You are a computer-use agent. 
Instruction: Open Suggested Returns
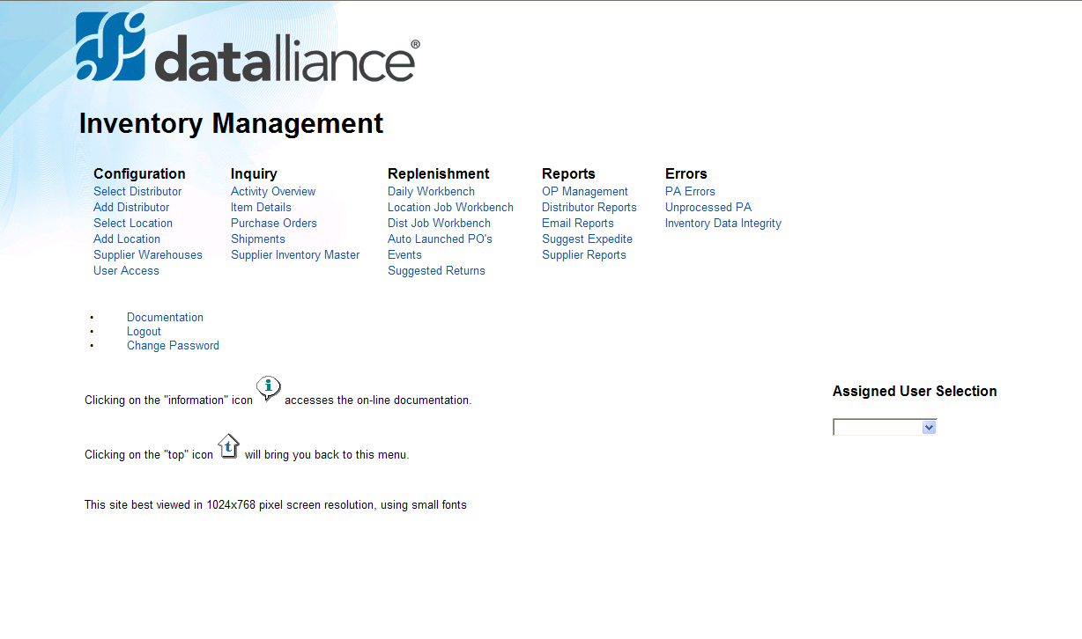[436, 270]
